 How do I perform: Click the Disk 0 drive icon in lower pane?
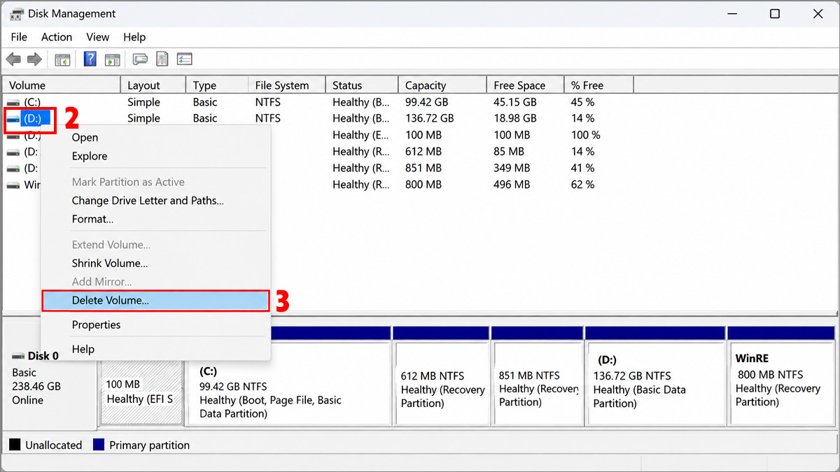[x=18, y=356]
